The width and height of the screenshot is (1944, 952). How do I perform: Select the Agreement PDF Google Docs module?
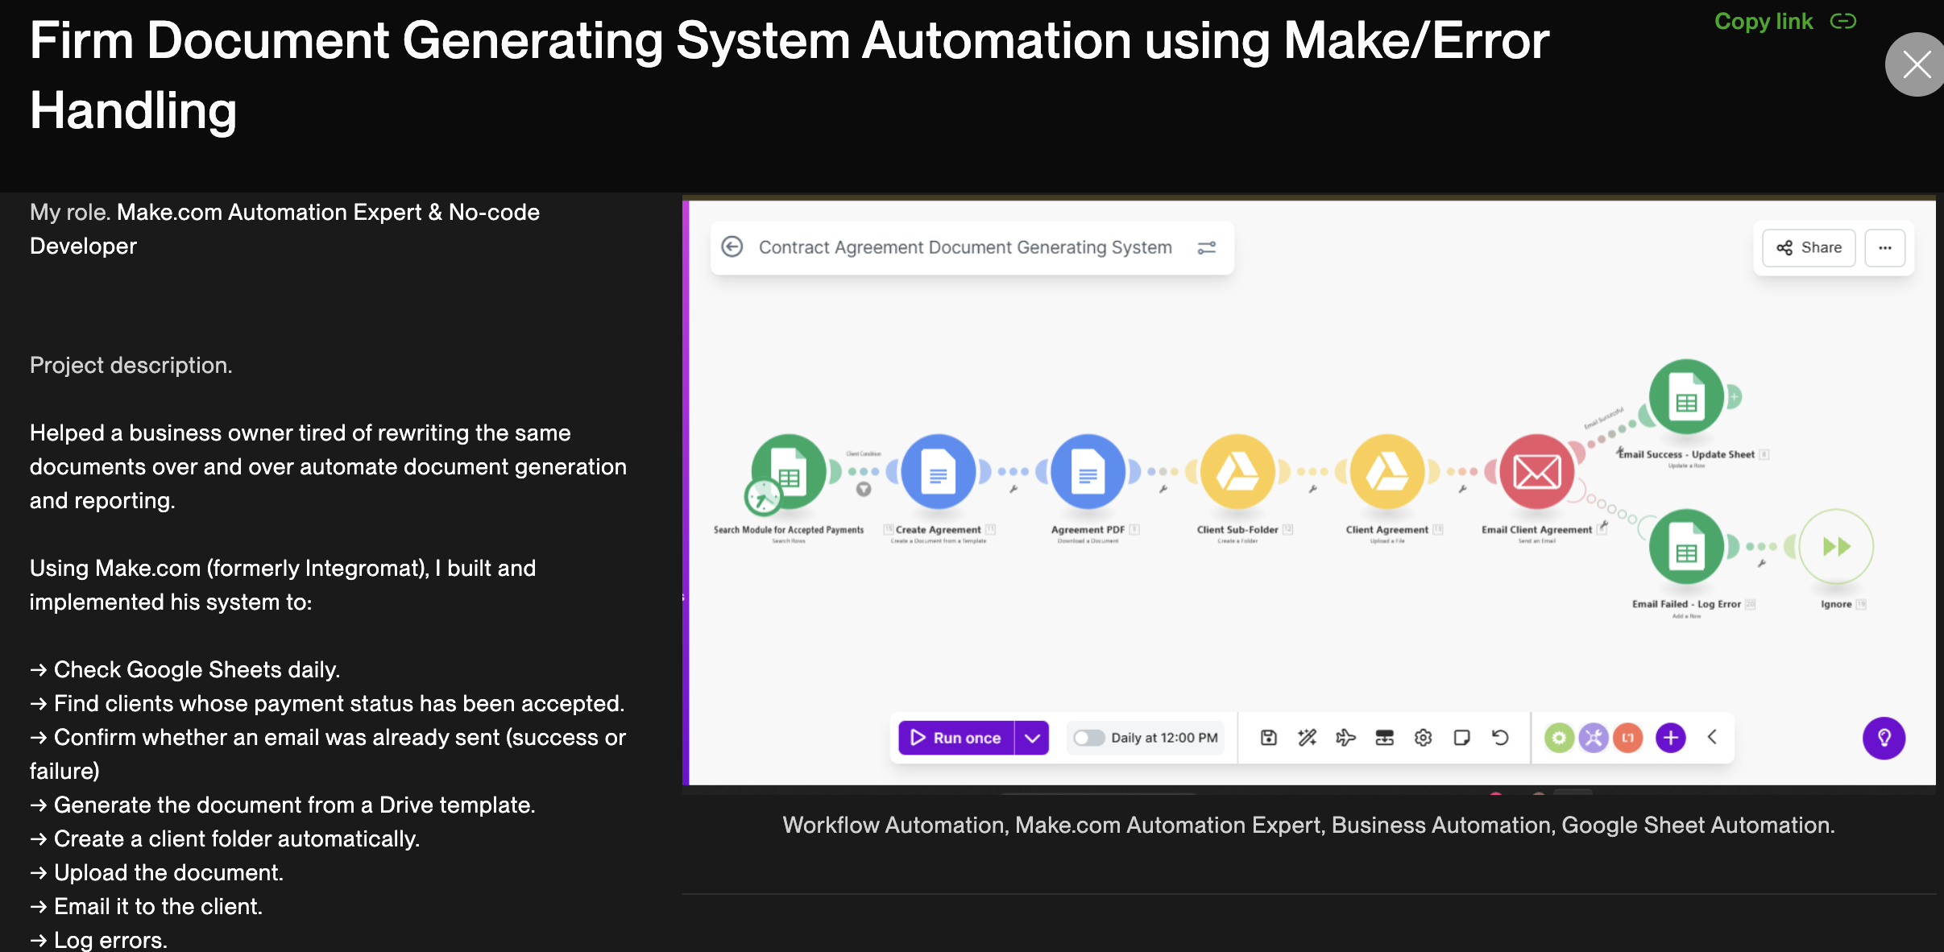point(1088,471)
